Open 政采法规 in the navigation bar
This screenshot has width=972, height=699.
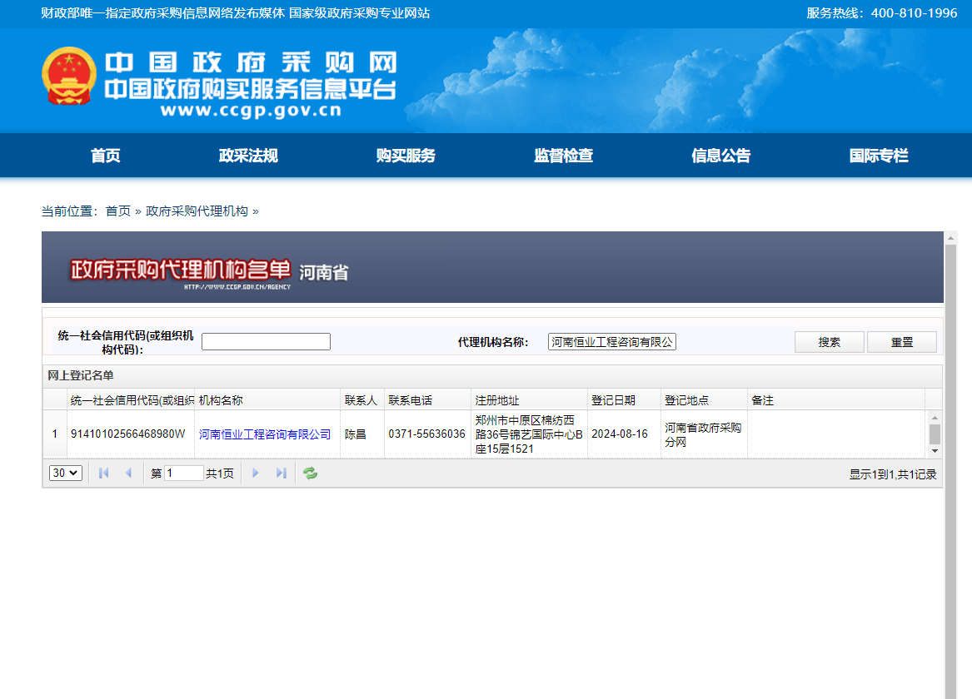pos(248,156)
